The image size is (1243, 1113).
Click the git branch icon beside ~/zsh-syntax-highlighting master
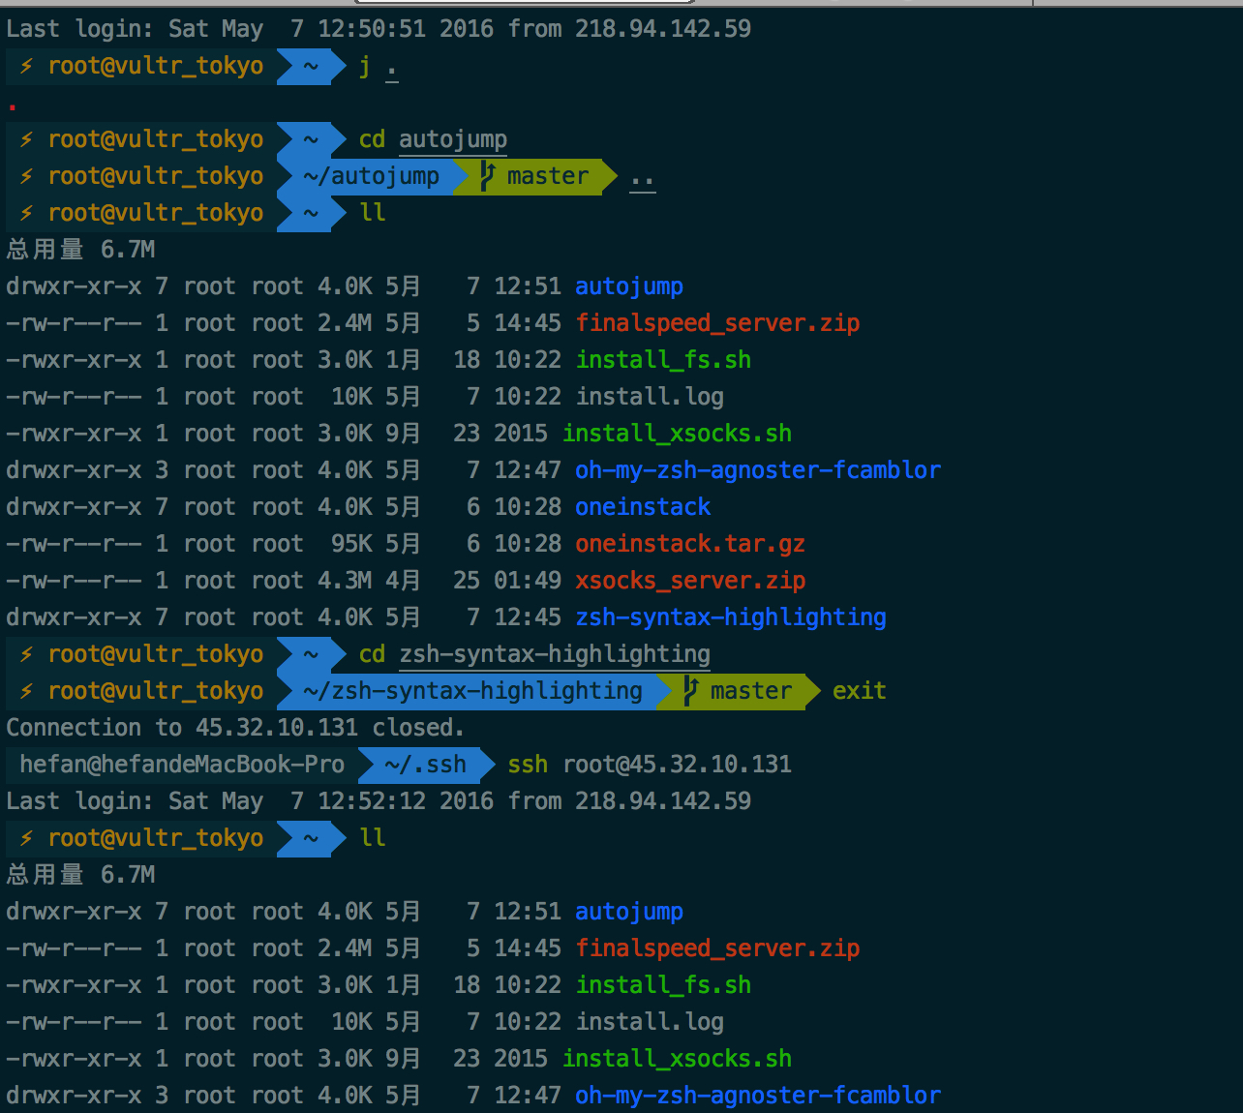coord(690,691)
